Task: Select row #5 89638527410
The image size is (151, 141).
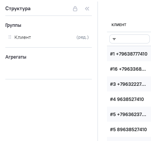Action: coord(129,130)
